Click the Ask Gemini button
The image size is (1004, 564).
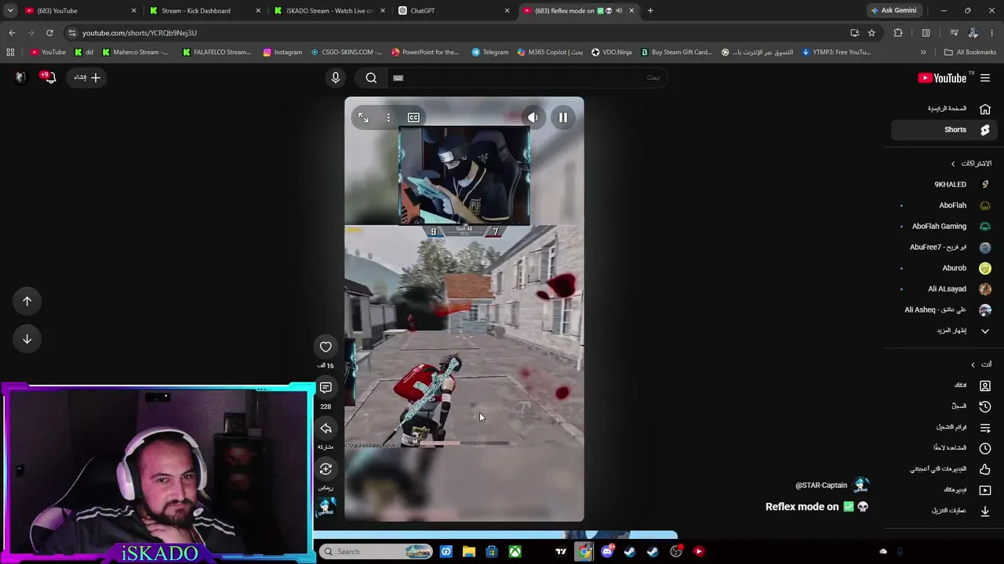893,11
